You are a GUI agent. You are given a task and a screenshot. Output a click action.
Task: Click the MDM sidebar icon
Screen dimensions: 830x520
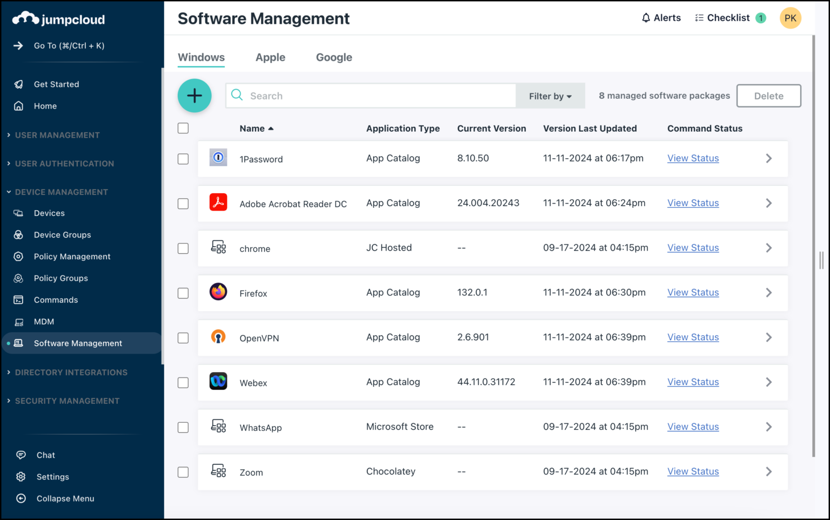tap(19, 321)
